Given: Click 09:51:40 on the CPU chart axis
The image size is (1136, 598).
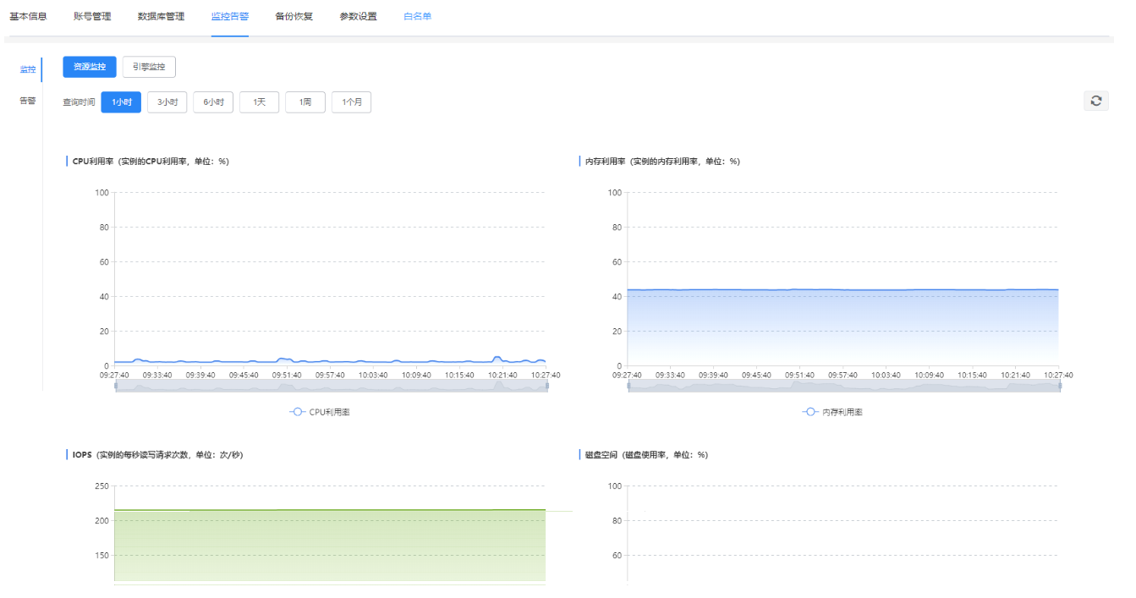Looking at the screenshot, I should (x=287, y=375).
